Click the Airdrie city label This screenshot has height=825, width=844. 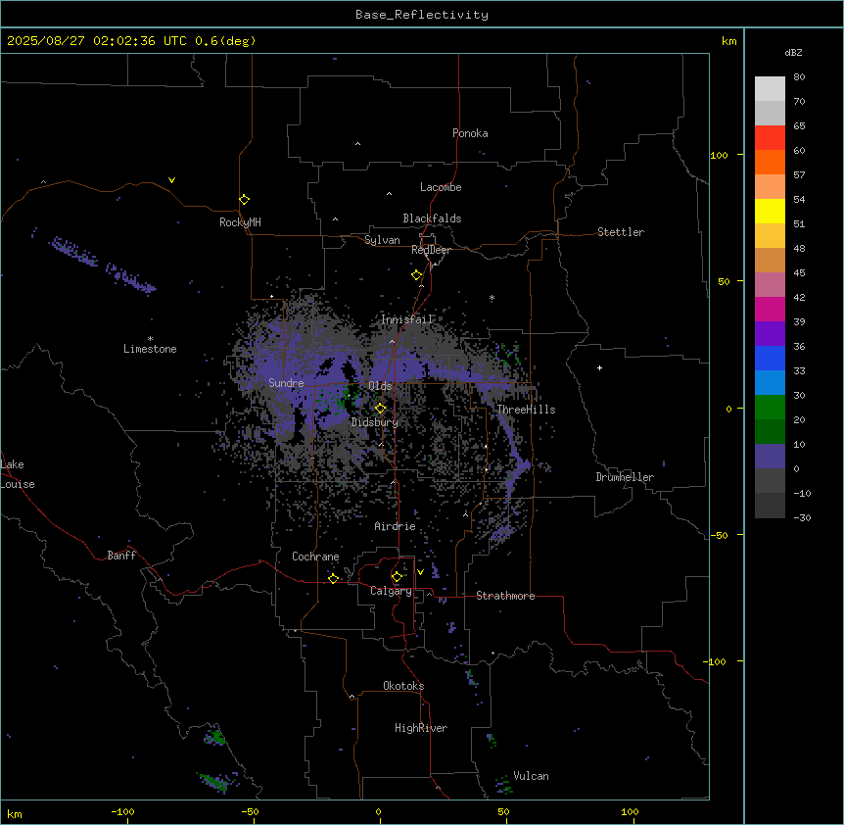(x=395, y=526)
